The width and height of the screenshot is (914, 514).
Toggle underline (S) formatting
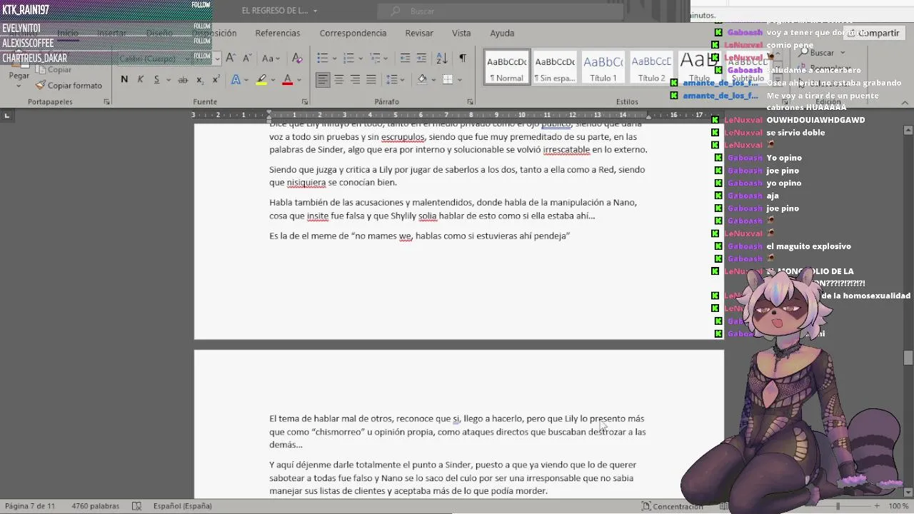click(156, 80)
